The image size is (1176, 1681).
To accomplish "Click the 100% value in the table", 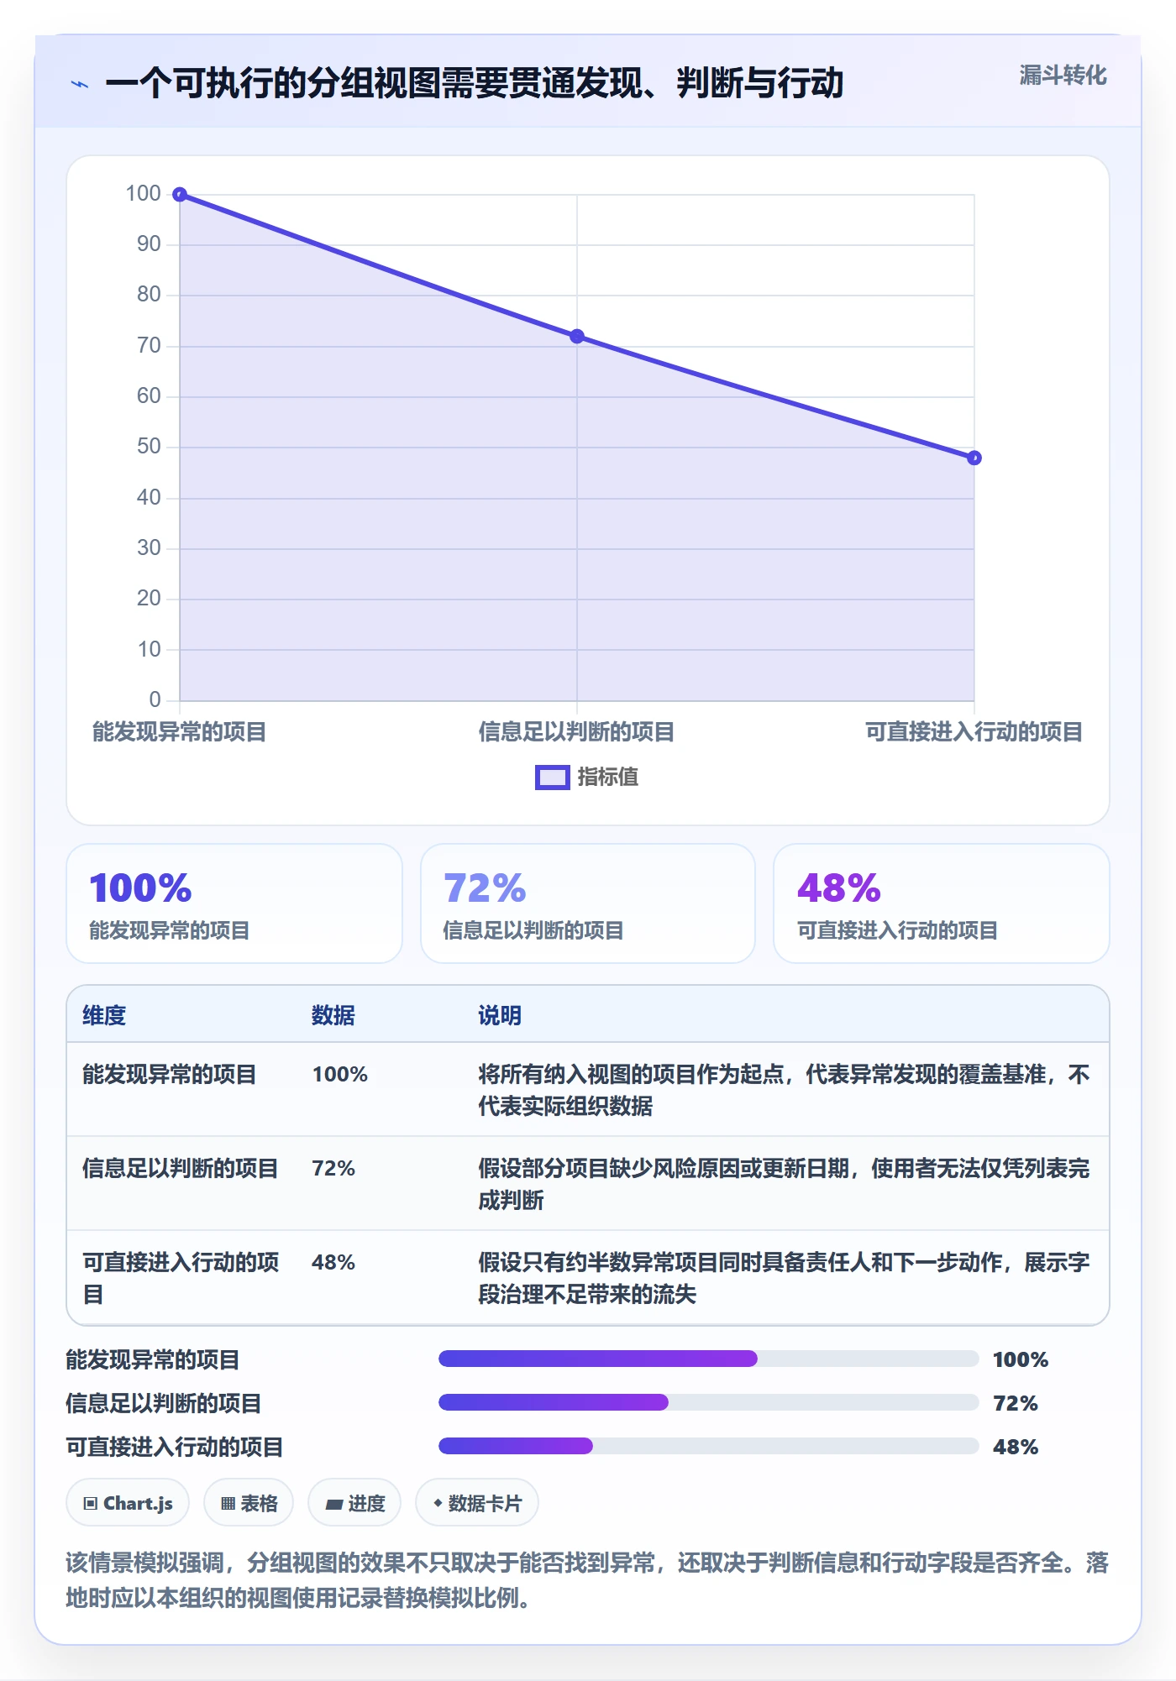I will 340,1074.
